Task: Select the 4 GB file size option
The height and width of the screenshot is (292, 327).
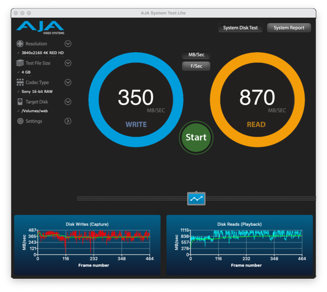Action: [26, 72]
